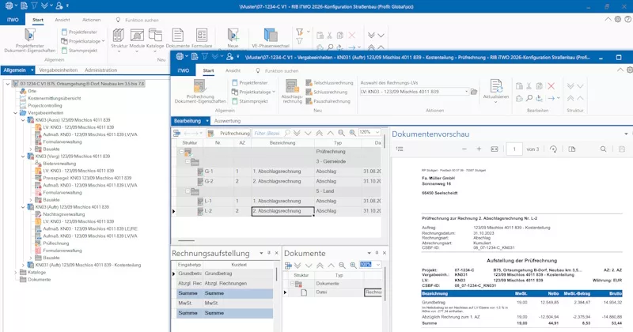Rotate the page in Dokumentenvorschau

point(553,149)
